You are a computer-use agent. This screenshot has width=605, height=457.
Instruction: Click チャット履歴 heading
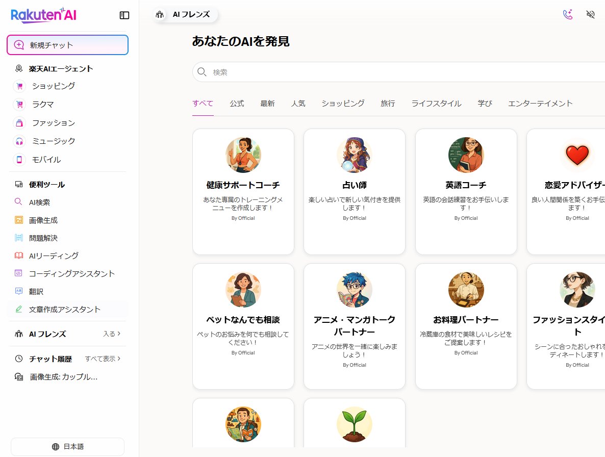51,359
